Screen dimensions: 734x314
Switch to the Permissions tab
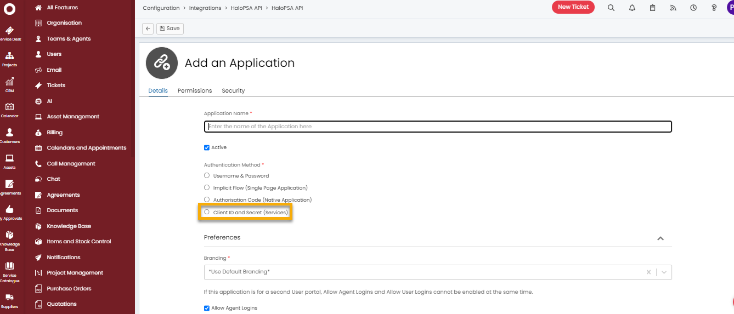[195, 90]
